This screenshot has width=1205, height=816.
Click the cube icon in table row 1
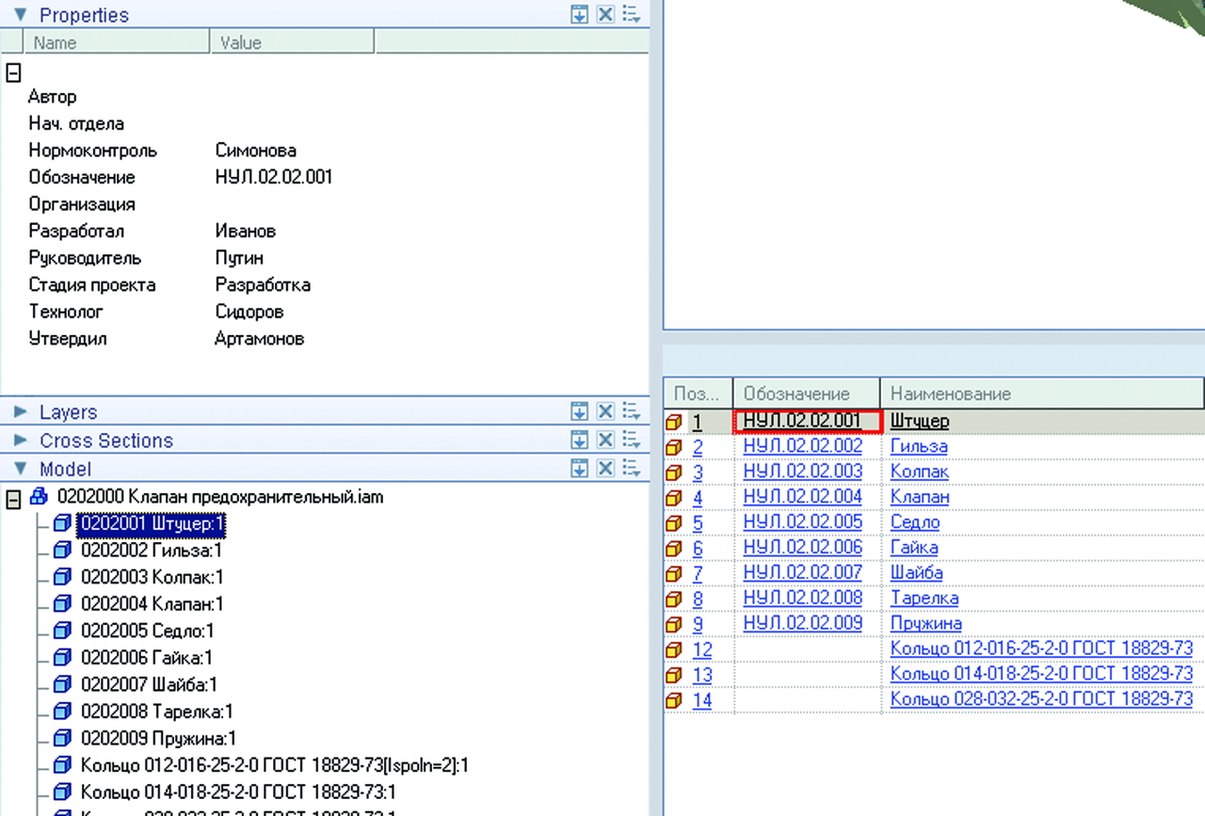(675, 422)
